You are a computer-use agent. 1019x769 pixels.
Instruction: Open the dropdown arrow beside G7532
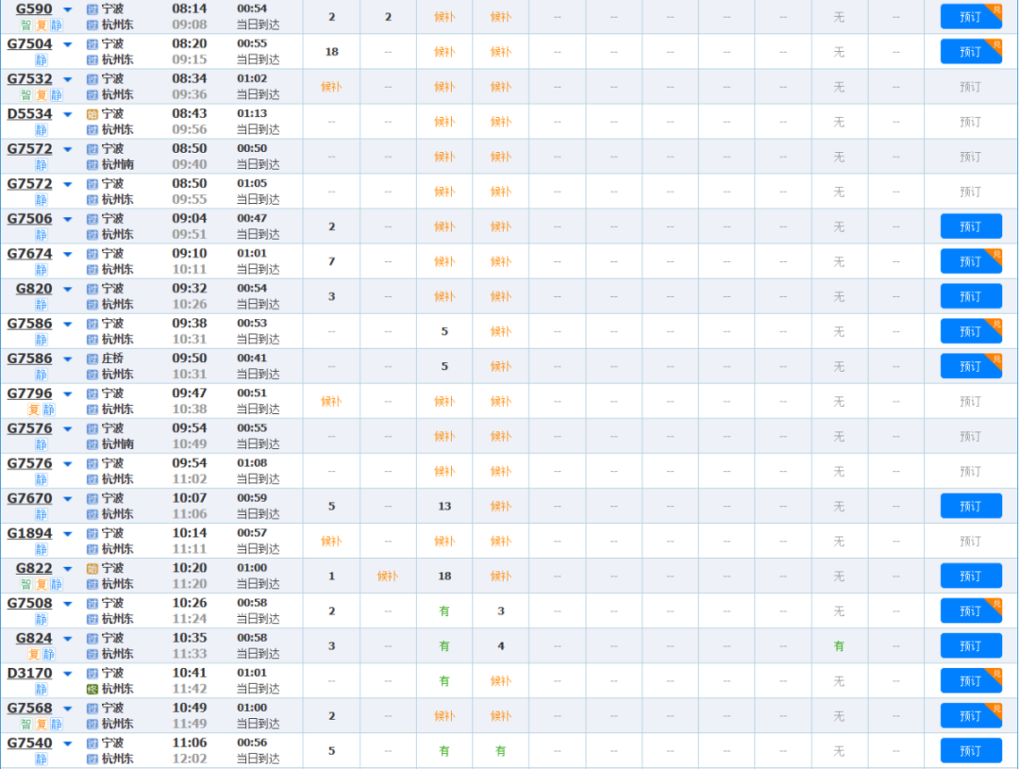click(68, 79)
